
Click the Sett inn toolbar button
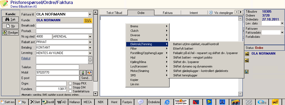[8, 102]
